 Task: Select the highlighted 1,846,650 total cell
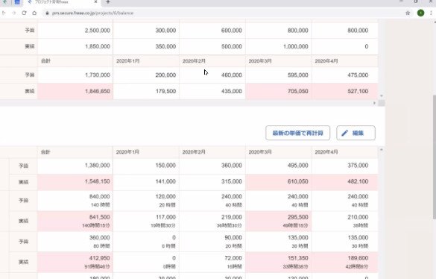tap(75, 91)
